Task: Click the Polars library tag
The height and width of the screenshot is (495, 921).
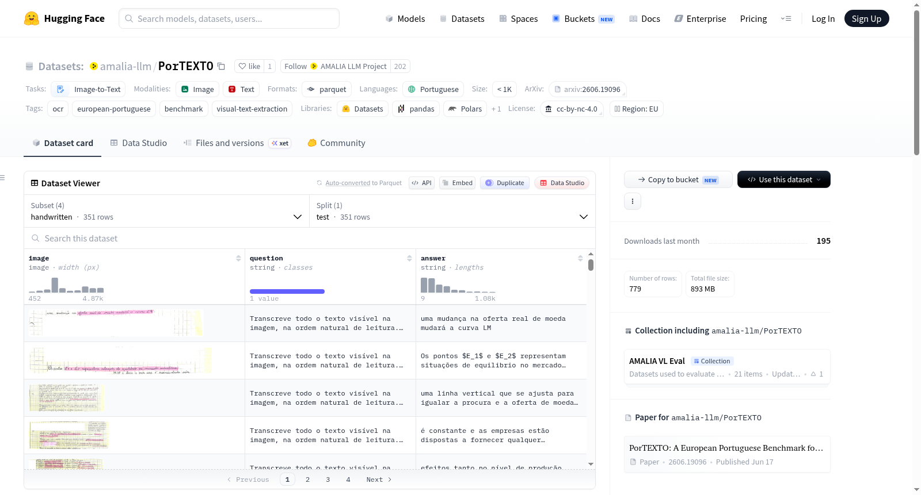Action: (x=465, y=109)
